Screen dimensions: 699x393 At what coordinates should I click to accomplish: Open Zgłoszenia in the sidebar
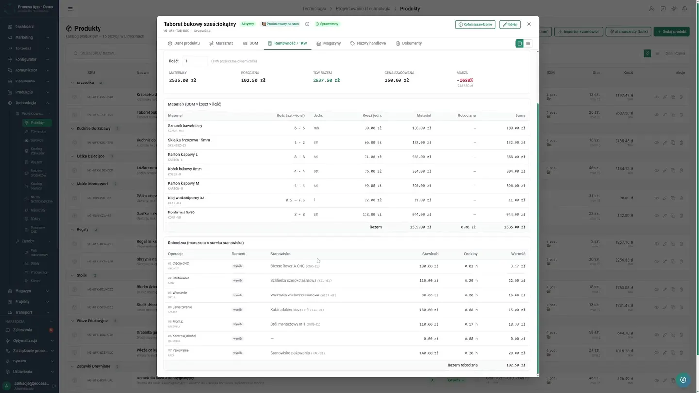click(29, 330)
